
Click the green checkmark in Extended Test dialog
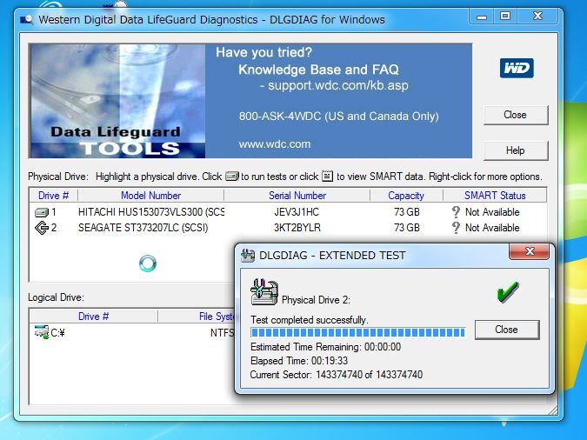pyautogui.click(x=508, y=291)
